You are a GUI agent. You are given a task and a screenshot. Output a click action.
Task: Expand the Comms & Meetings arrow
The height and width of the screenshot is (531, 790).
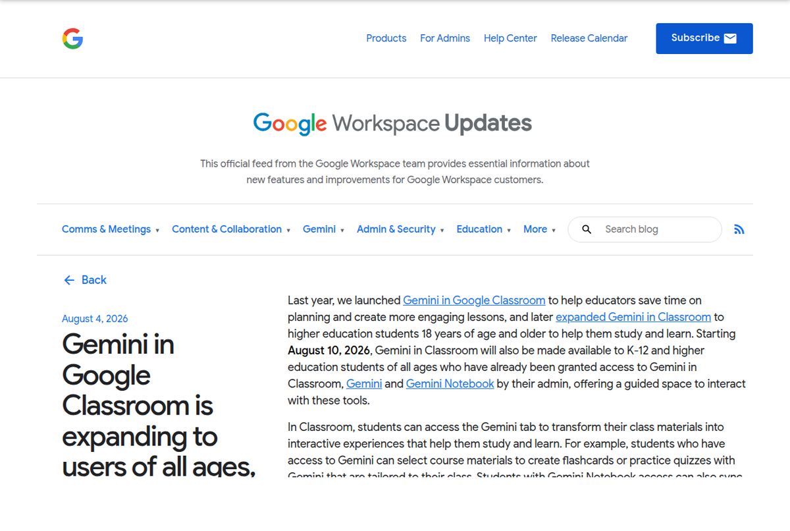pyautogui.click(x=157, y=230)
